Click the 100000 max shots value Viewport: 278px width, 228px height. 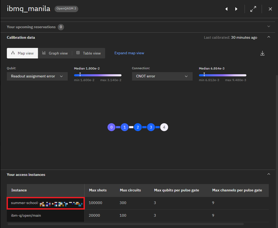point(95,203)
